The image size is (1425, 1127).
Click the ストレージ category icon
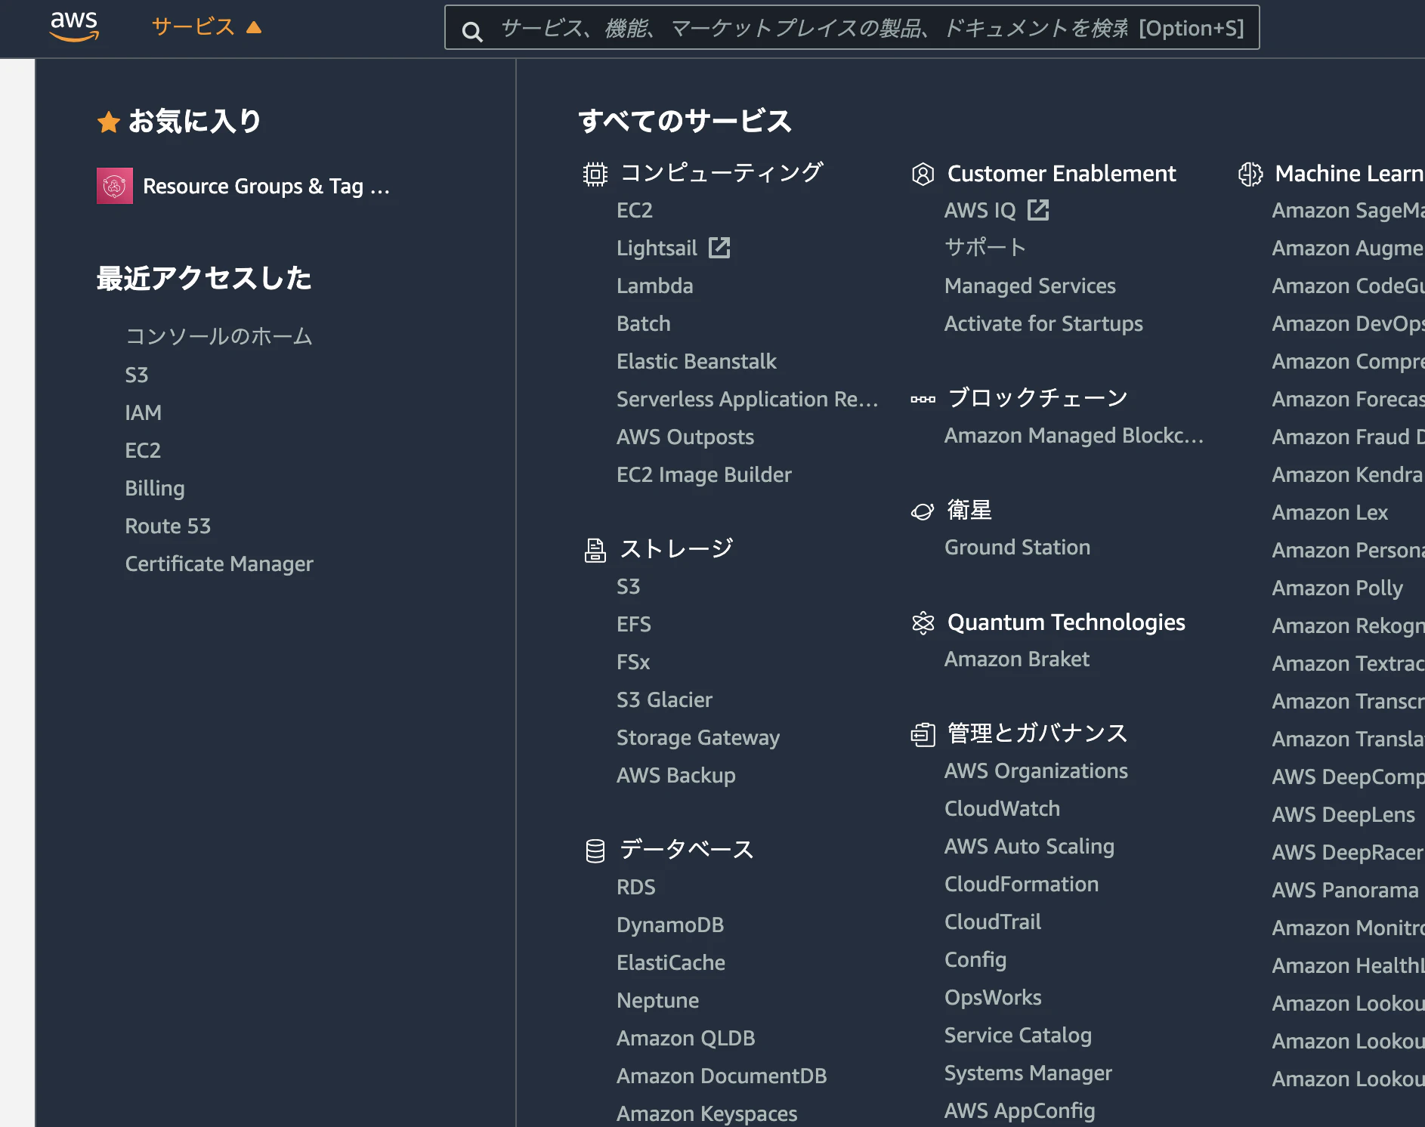coord(595,550)
